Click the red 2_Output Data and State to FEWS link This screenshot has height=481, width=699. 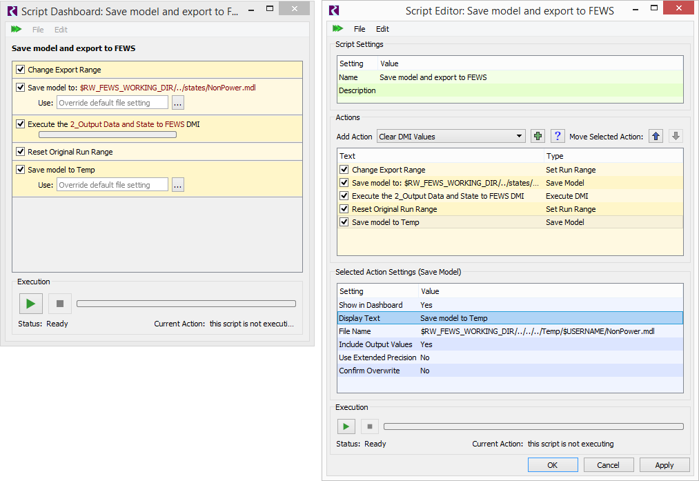point(127,124)
